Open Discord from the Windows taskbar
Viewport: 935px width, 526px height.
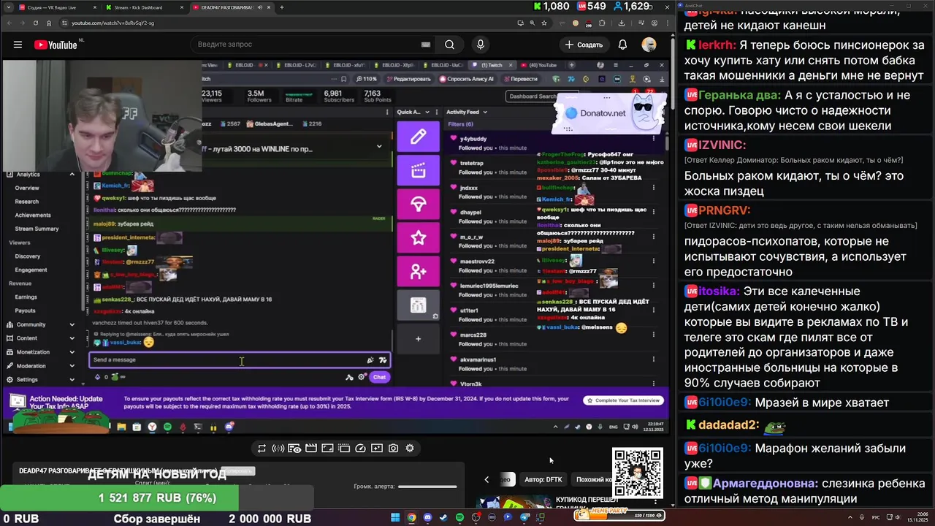pyautogui.click(x=427, y=518)
